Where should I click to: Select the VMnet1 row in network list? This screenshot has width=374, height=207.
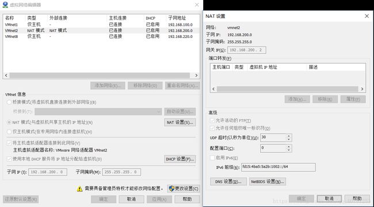(x=101, y=25)
